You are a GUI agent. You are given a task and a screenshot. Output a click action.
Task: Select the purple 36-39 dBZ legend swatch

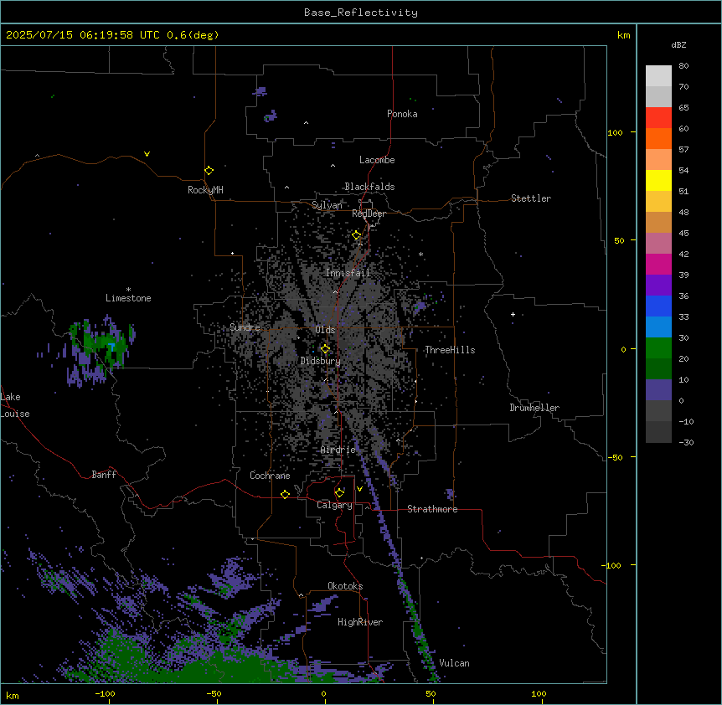658,286
